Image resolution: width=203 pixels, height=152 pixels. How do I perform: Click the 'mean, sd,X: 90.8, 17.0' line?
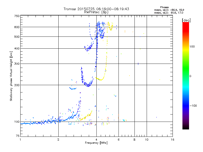point(169,13)
